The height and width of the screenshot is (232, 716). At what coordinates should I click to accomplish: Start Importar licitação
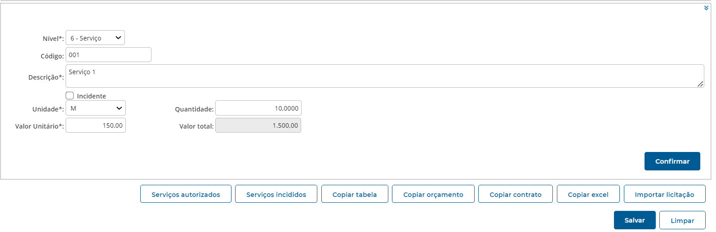[x=664, y=194]
